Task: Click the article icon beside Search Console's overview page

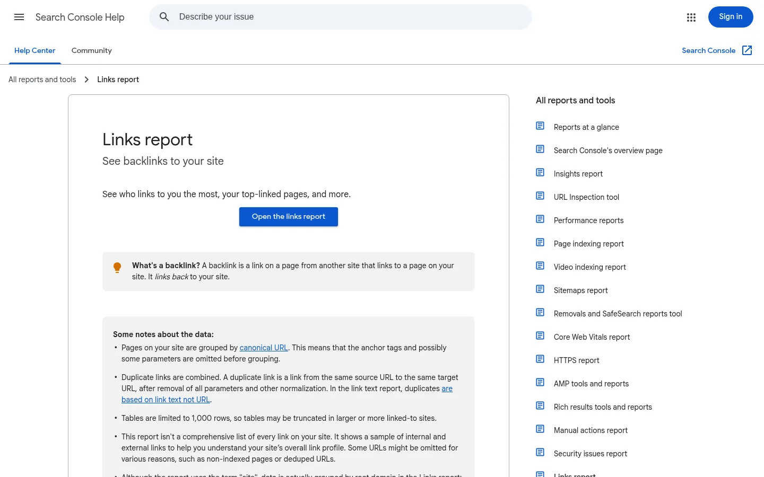Action: 540,149
